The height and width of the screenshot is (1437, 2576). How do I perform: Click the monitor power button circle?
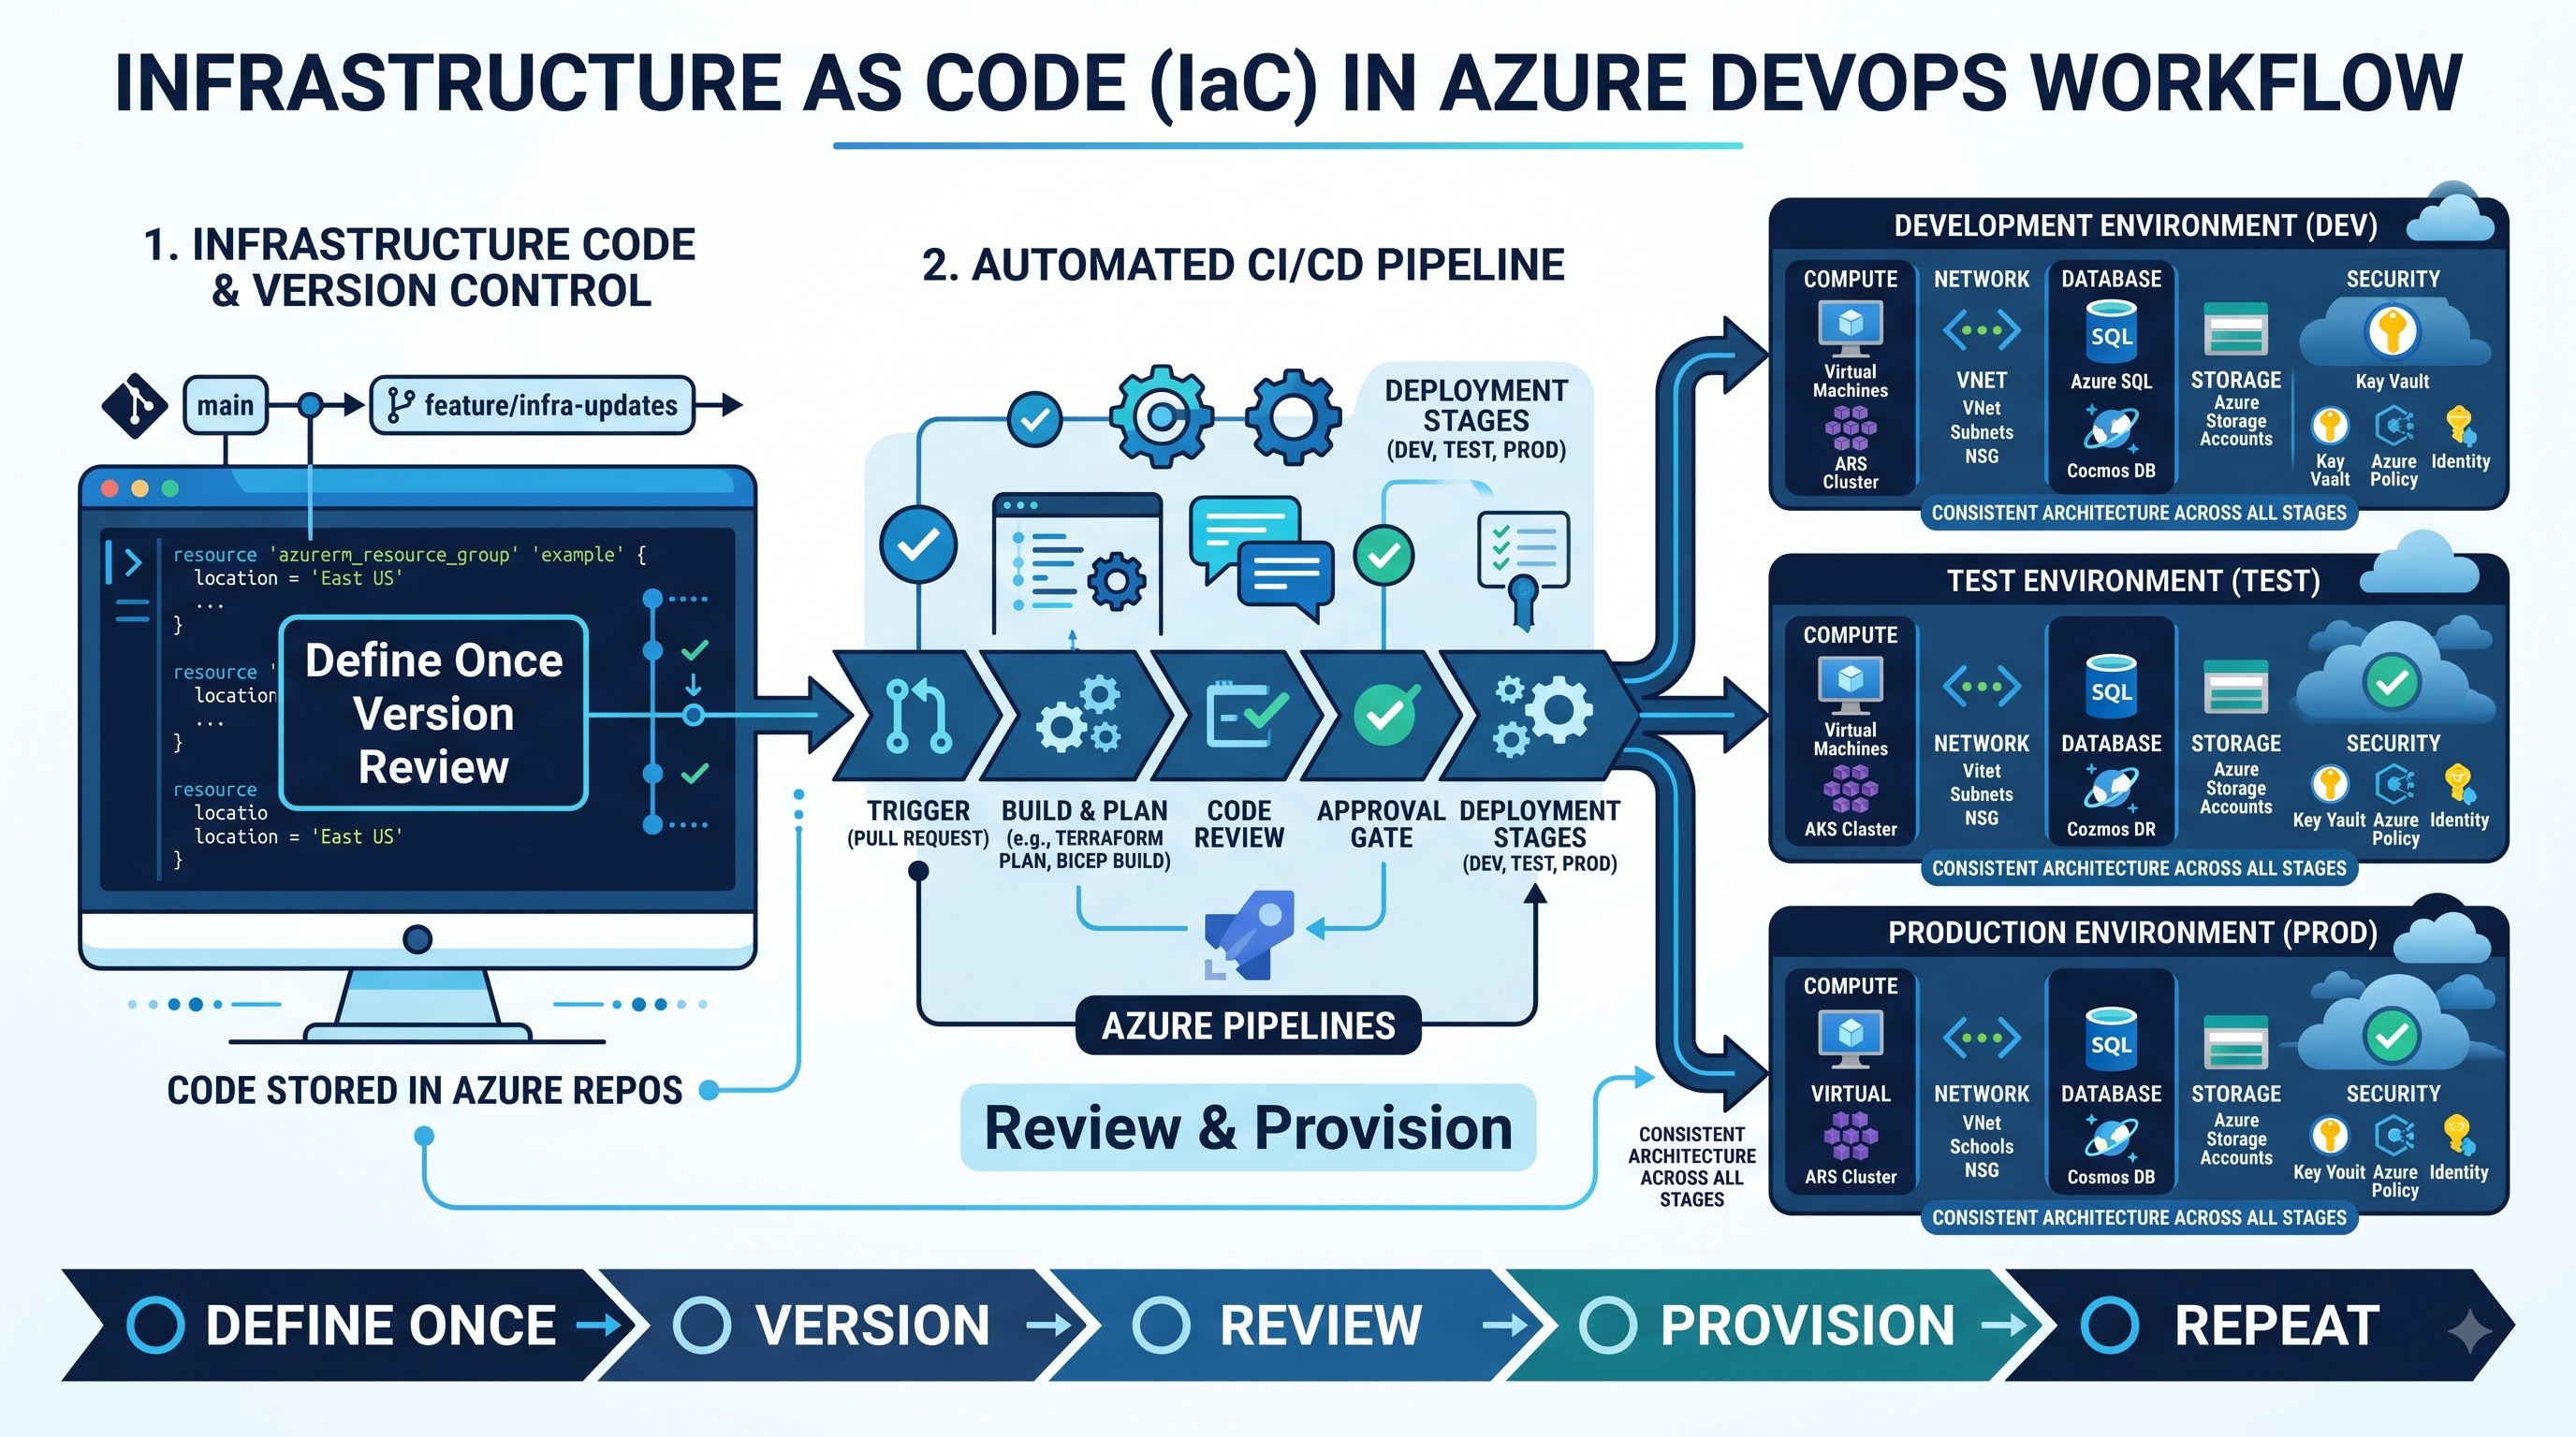[417, 939]
